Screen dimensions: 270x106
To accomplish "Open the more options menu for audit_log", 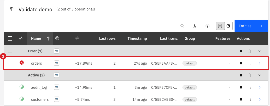I will point(250,87).
